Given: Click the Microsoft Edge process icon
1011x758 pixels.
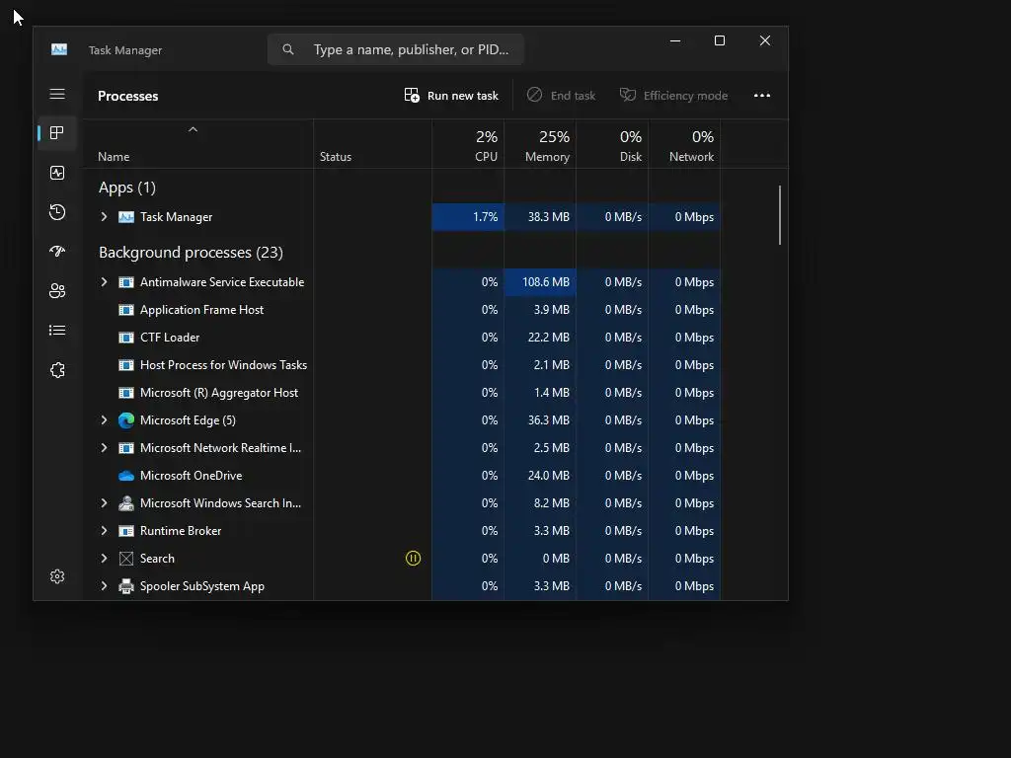Looking at the screenshot, I should pyautogui.click(x=126, y=420).
